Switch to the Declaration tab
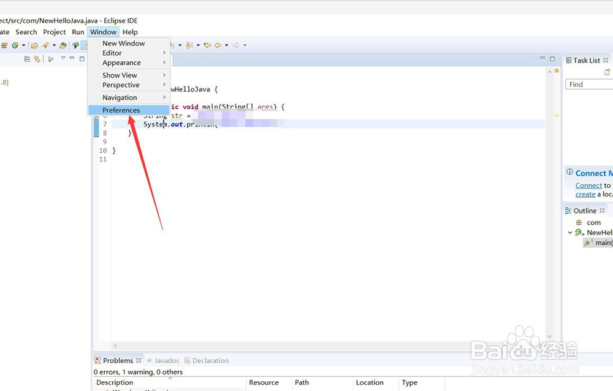 (x=207, y=360)
